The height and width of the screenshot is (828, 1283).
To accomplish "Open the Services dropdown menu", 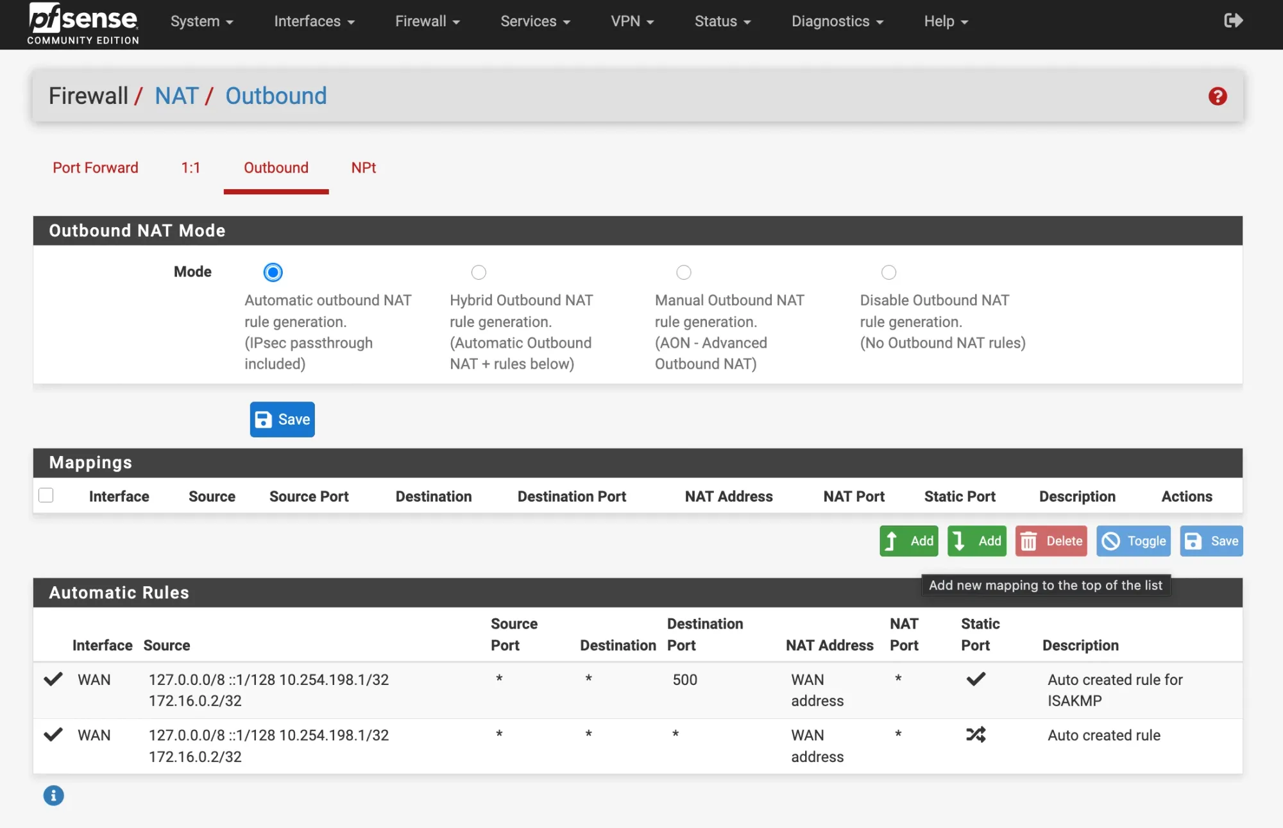I will [x=535, y=21].
